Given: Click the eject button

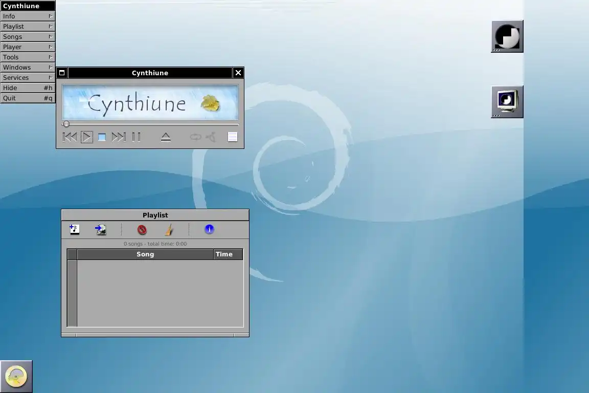Looking at the screenshot, I should point(166,137).
